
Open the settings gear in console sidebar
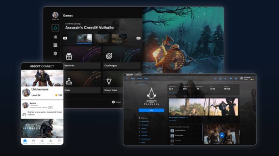[x=55, y=53]
